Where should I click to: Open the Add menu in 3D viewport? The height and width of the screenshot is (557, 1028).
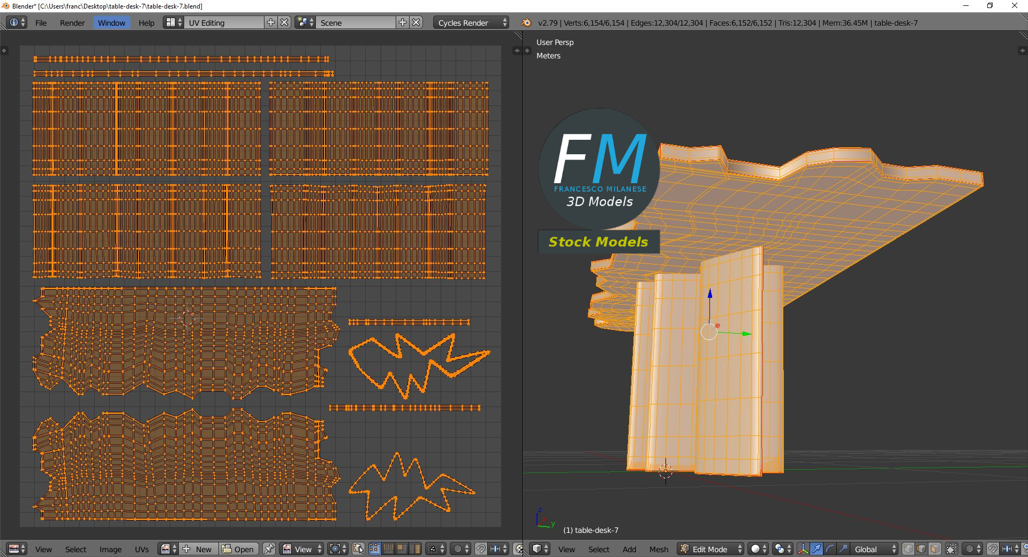[629, 549]
